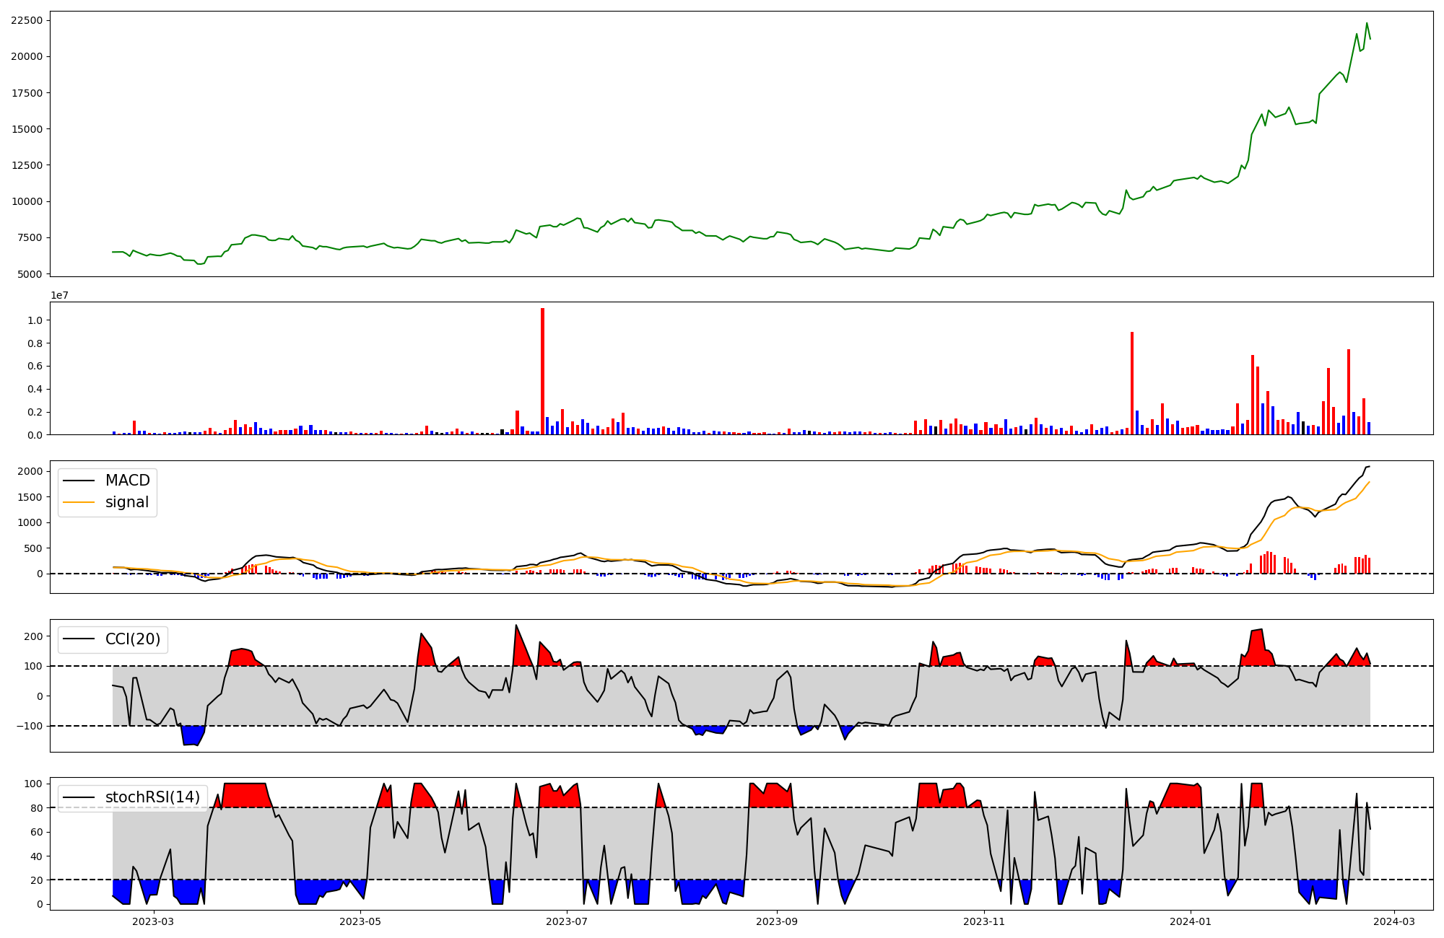Click the -100 tick on CCI axis

(29, 726)
